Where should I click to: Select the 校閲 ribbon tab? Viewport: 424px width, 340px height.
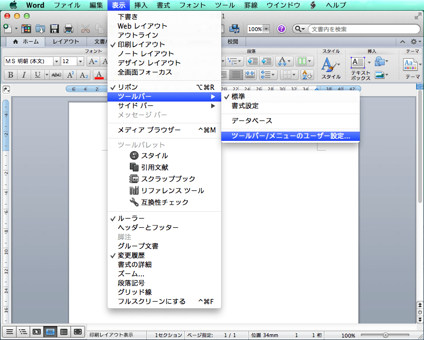pyautogui.click(x=232, y=42)
